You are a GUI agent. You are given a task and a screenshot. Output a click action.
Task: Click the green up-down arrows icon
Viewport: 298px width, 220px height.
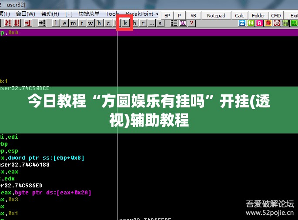pyautogui.click(x=251, y=23)
